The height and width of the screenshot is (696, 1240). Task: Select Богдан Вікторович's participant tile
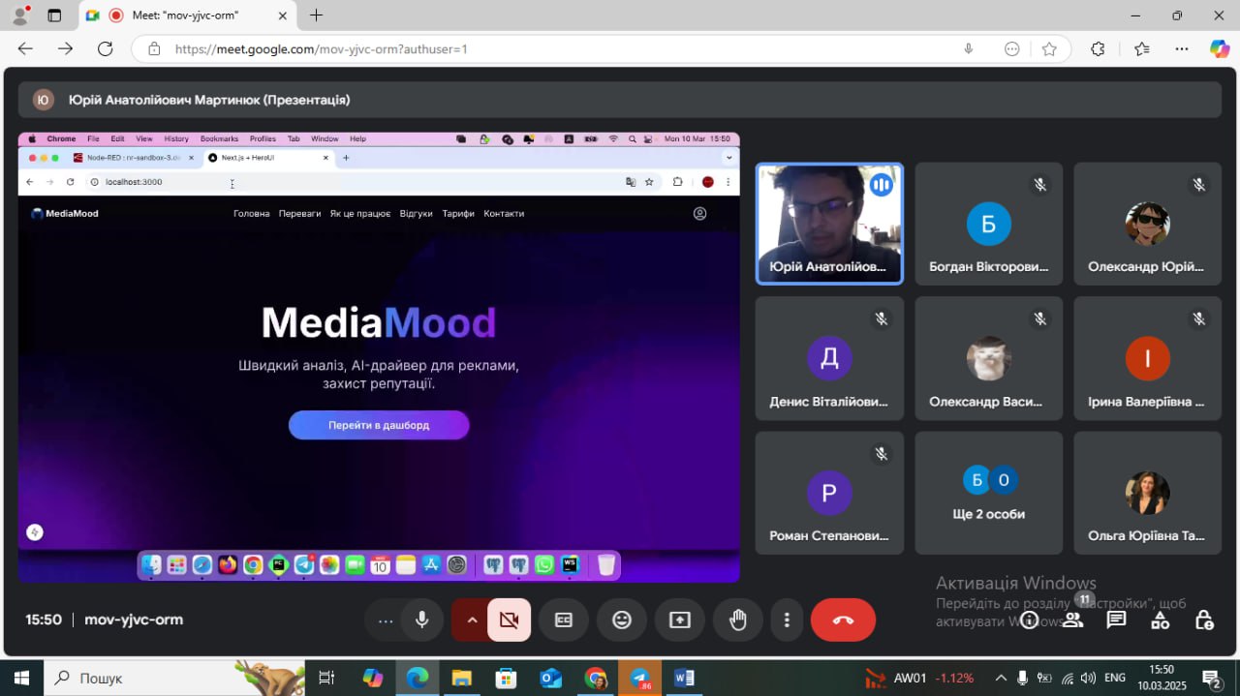click(x=988, y=224)
